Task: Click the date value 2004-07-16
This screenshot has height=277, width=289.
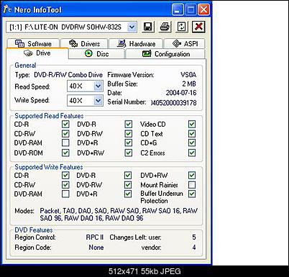Action: tap(181, 93)
